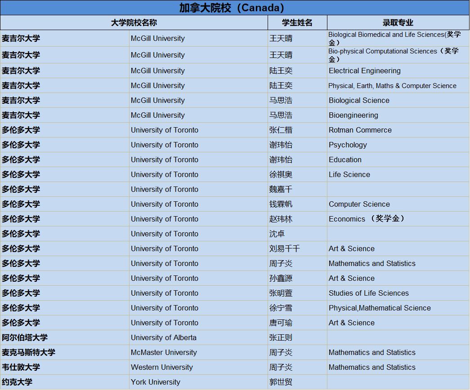This screenshot has height=390, width=470.
Task: Click the Western University cell
Action: pyautogui.click(x=198, y=367)
